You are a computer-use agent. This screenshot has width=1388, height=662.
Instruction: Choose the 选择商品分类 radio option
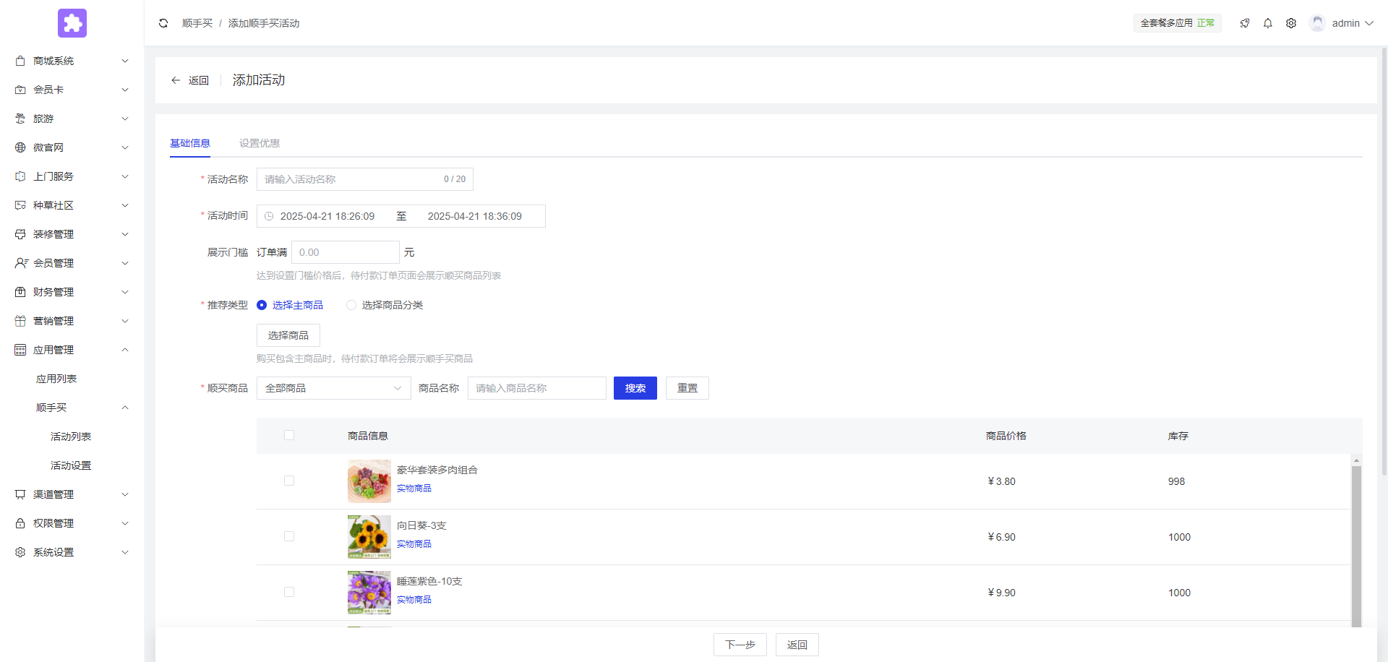(x=351, y=305)
